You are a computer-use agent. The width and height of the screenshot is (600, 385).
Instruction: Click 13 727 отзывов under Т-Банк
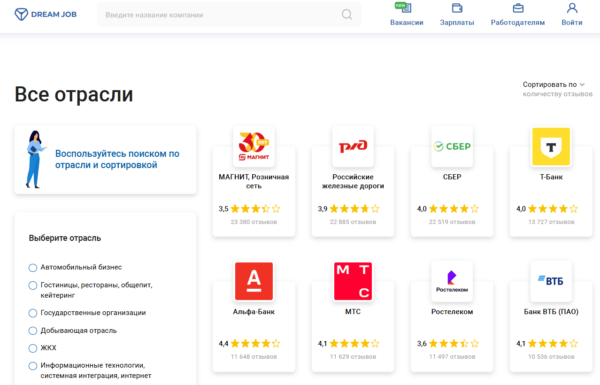coord(551,222)
